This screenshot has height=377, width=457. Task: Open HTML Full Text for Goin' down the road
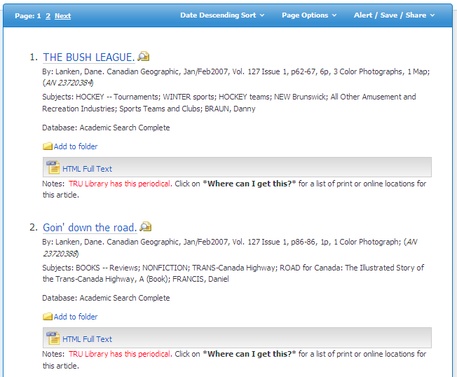[x=87, y=339]
